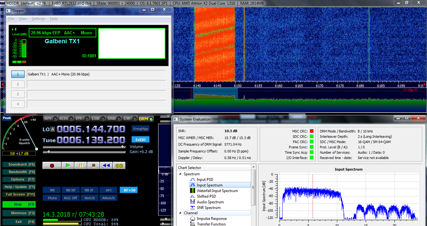The height and width of the screenshot is (226, 427).
Task: Click Chart Selector scrollbar up arrow
Action: 253,167
